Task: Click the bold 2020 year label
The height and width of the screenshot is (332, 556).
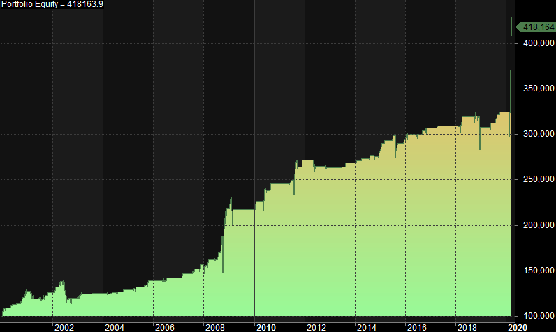Action: pos(517,326)
